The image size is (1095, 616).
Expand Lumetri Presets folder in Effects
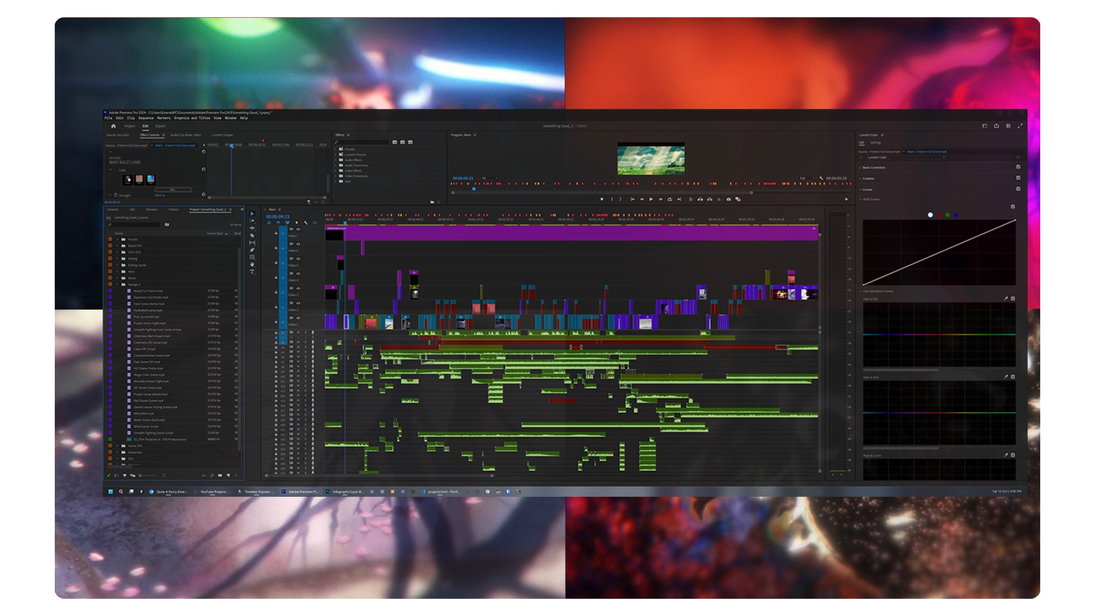click(335, 155)
